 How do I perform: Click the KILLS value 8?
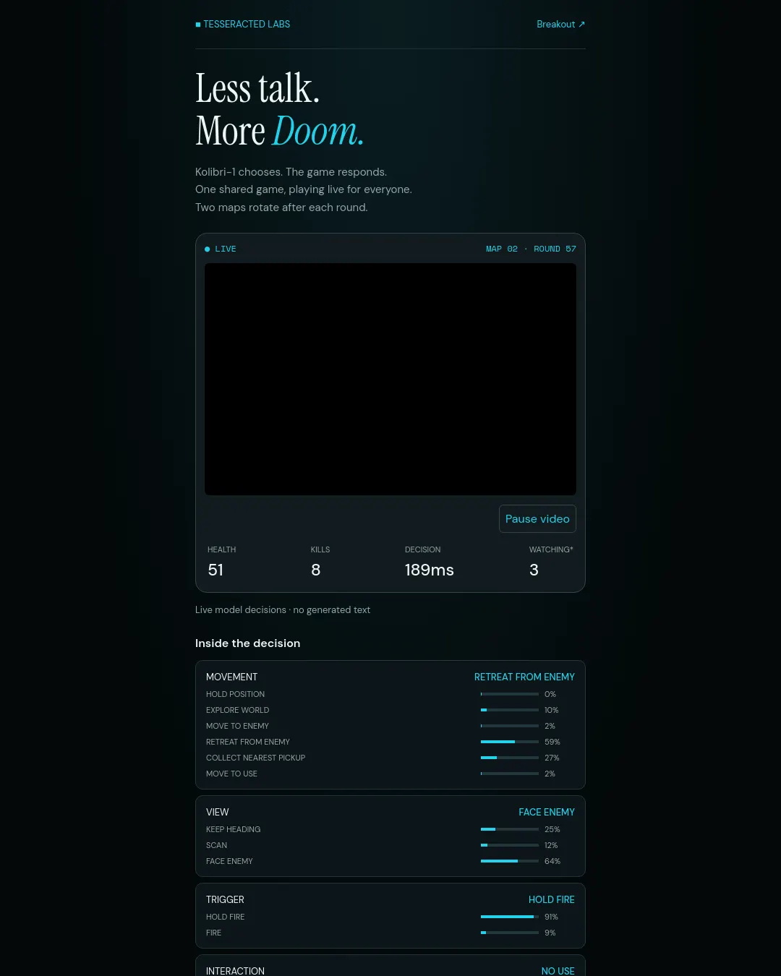[316, 570]
